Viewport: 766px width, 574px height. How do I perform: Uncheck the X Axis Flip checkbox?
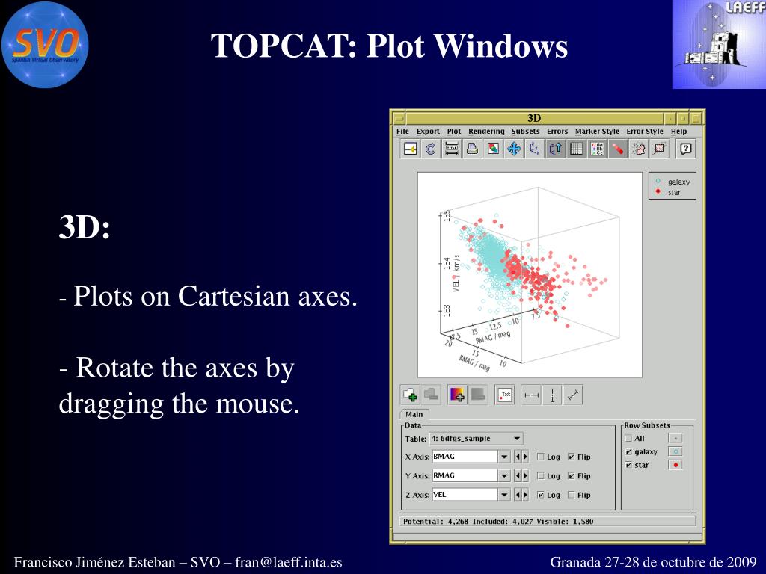click(571, 457)
